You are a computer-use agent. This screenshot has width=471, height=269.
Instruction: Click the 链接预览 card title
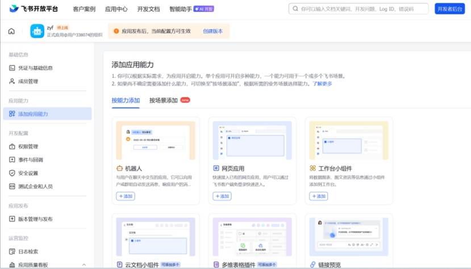click(x=330, y=265)
